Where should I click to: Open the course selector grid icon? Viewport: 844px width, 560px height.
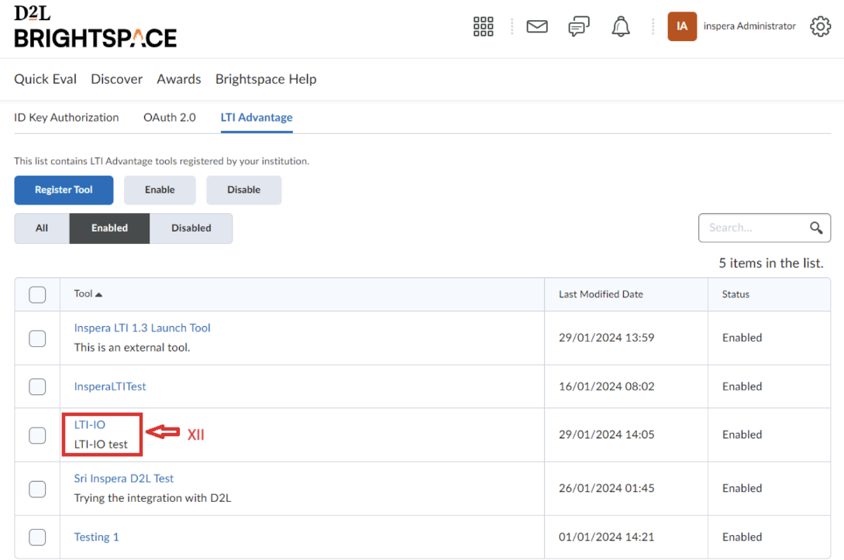coord(483,26)
